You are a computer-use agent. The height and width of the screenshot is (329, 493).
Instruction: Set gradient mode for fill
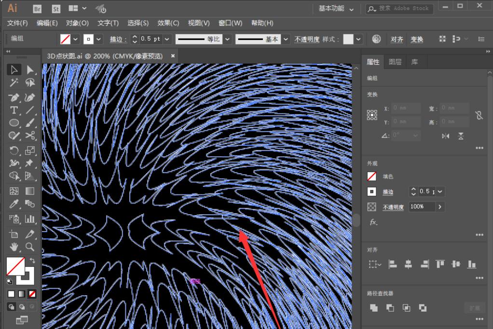coord(22,294)
